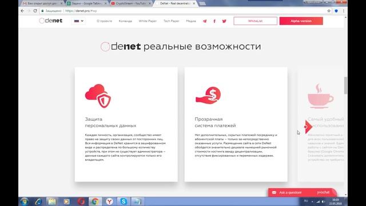Switch to Chrome in the taskbar
The height and width of the screenshot is (206, 366).
pos(95,201)
